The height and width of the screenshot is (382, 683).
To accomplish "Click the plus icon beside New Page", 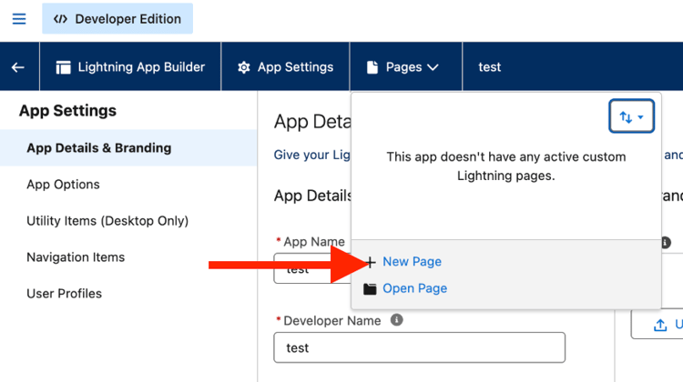I will pyautogui.click(x=371, y=262).
